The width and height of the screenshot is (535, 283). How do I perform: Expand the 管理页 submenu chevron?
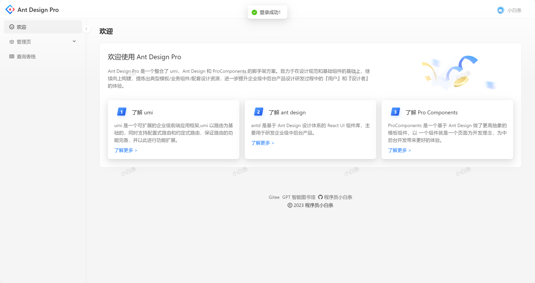(x=74, y=41)
